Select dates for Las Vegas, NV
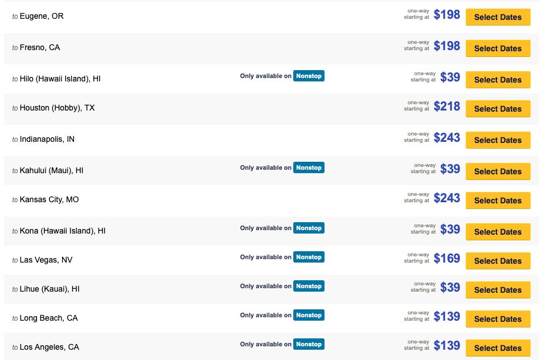 pos(498,261)
